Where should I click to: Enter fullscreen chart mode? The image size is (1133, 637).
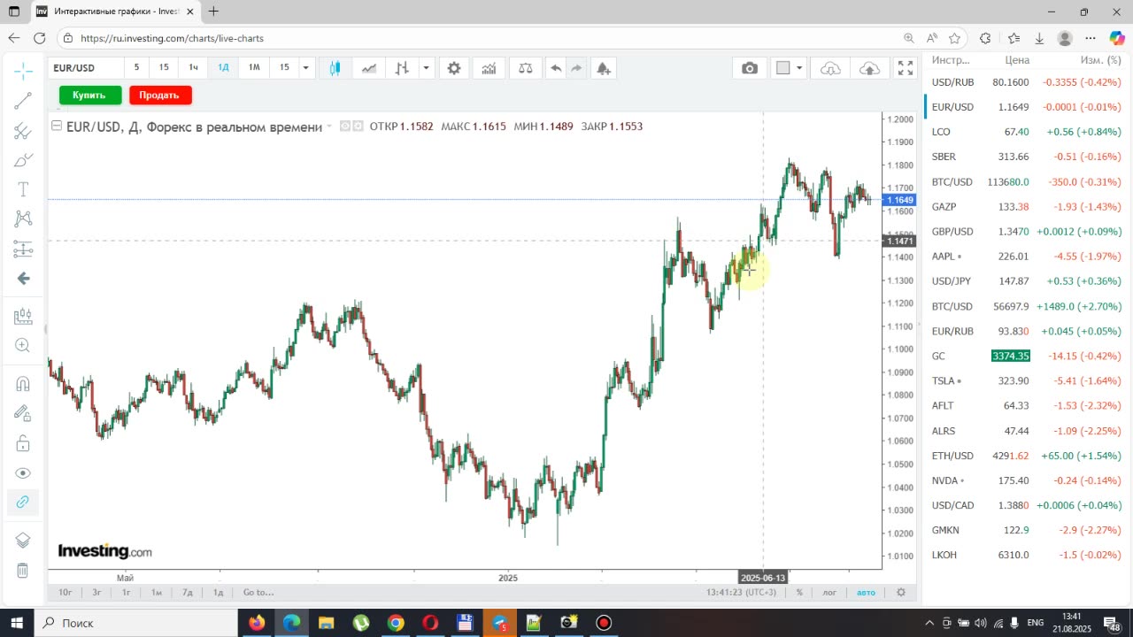906,68
